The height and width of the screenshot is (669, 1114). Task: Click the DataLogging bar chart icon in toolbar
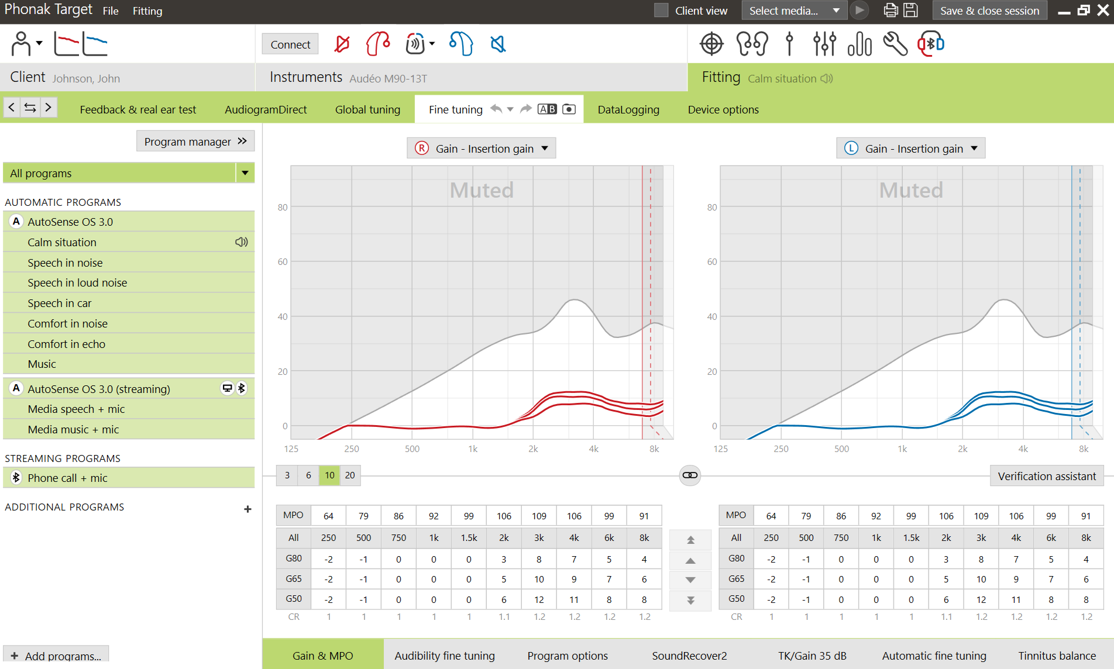coord(859,44)
